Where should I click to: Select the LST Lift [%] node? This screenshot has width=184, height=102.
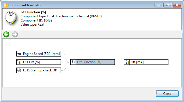click(x=39, y=62)
